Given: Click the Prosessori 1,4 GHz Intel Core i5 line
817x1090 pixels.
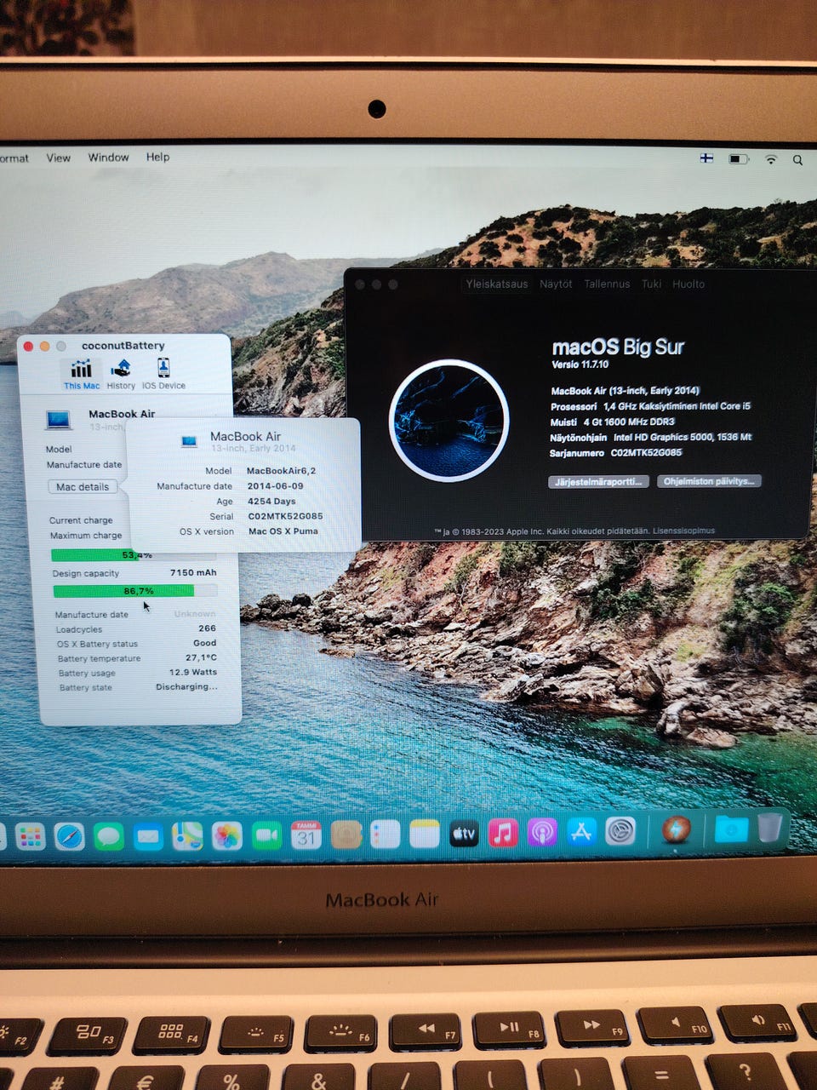Looking at the screenshot, I should [x=651, y=406].
